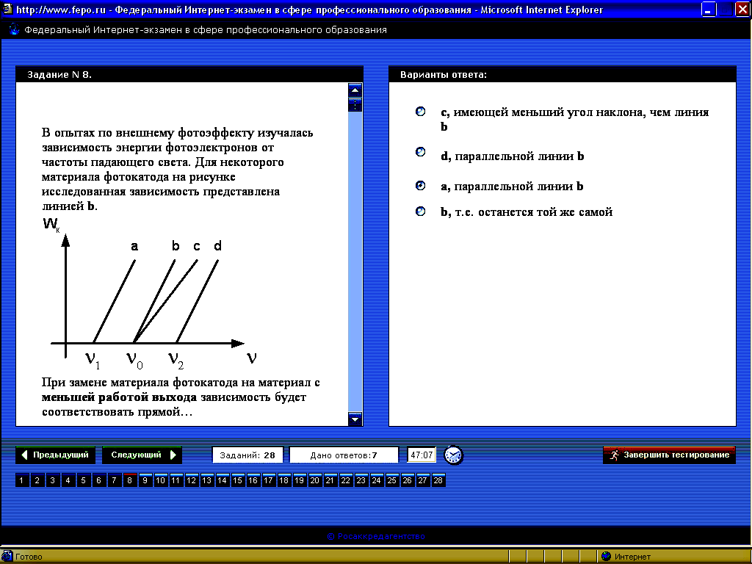
Task: Jump to question 4
Action: (68, 480)
